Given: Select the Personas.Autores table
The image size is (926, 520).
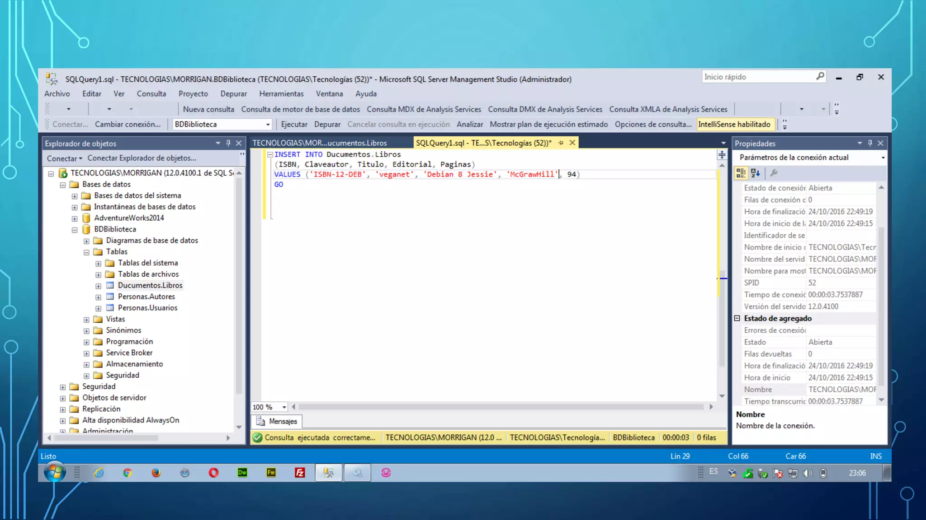Looking at the screenshot, I should click(x=146, y=297).
